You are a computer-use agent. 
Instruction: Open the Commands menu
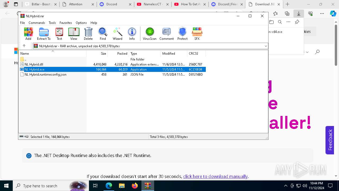point(37,23)
